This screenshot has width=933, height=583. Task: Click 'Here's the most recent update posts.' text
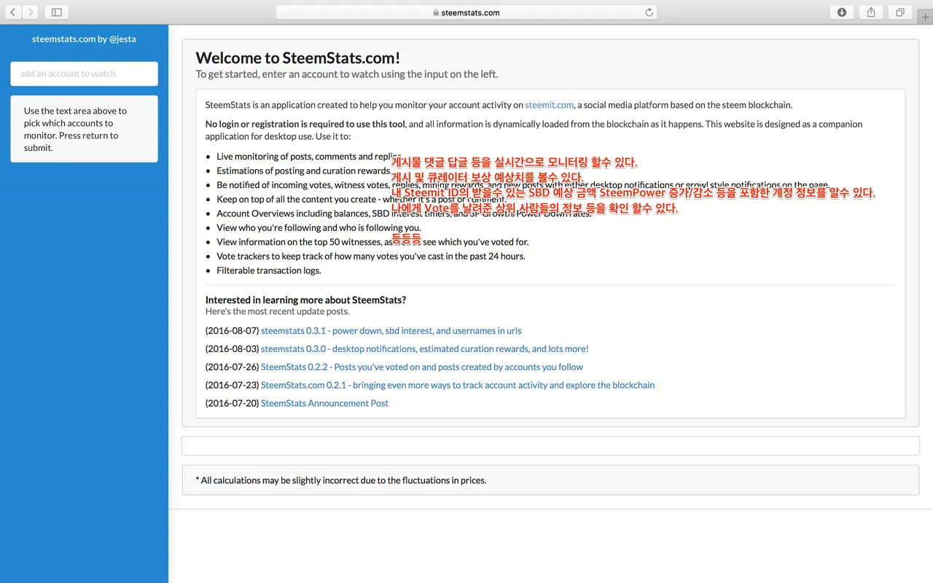[x=277, y=311]
